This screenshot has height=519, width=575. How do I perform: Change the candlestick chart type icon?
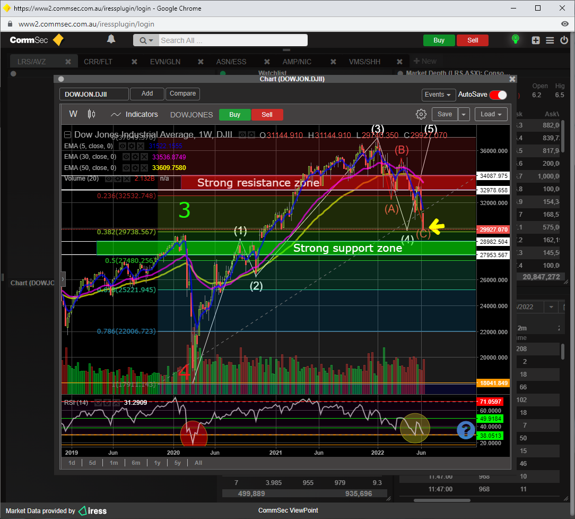coord(91,114)
